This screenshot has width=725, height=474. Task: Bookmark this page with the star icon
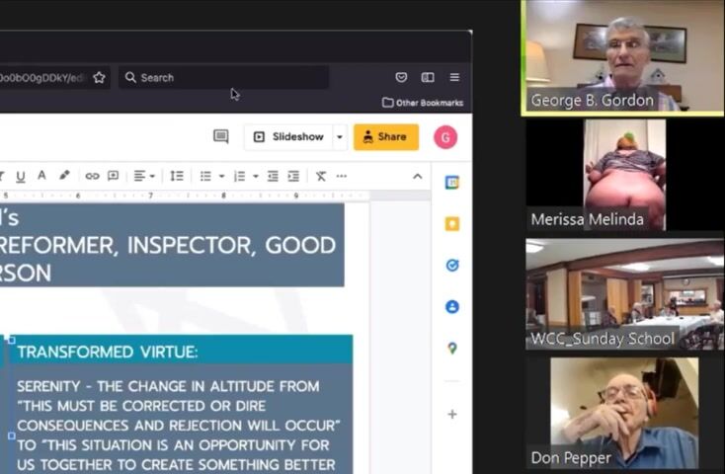99,77
